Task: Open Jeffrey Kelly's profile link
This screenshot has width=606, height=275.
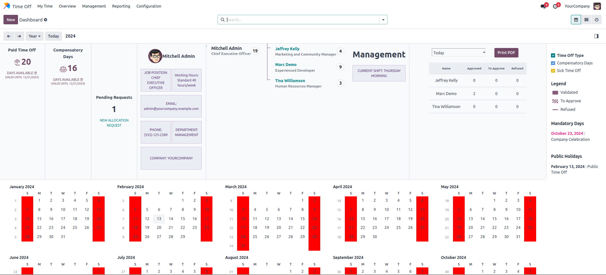Action: point(287,49)
